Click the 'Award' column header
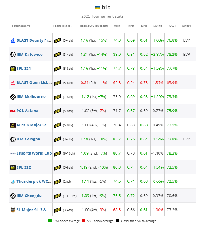The image size is (204, 229). [186, 26]
